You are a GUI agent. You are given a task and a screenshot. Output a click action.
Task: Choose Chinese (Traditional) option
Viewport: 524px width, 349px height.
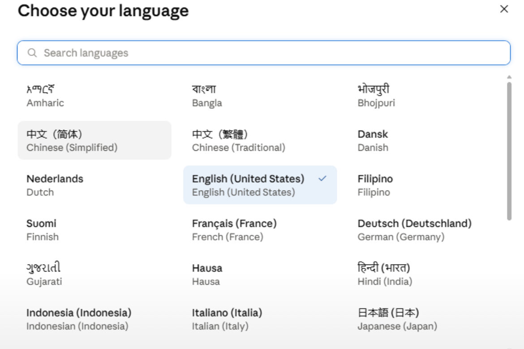(x=260, y=140)
